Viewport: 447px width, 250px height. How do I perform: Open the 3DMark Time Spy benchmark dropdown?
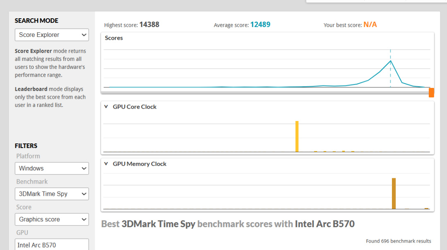click(x=52, y=194)
